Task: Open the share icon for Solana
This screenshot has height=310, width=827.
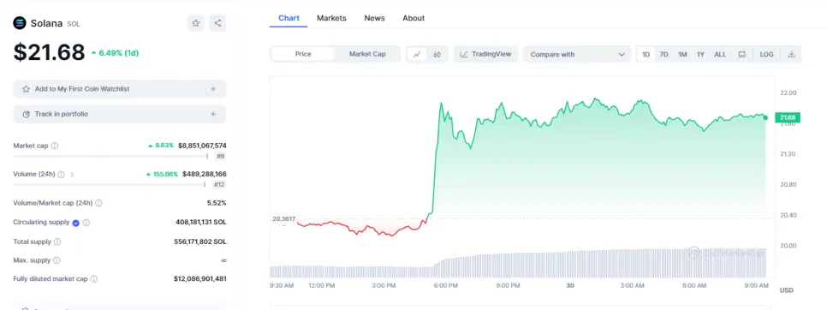Action: pos(217,23)
